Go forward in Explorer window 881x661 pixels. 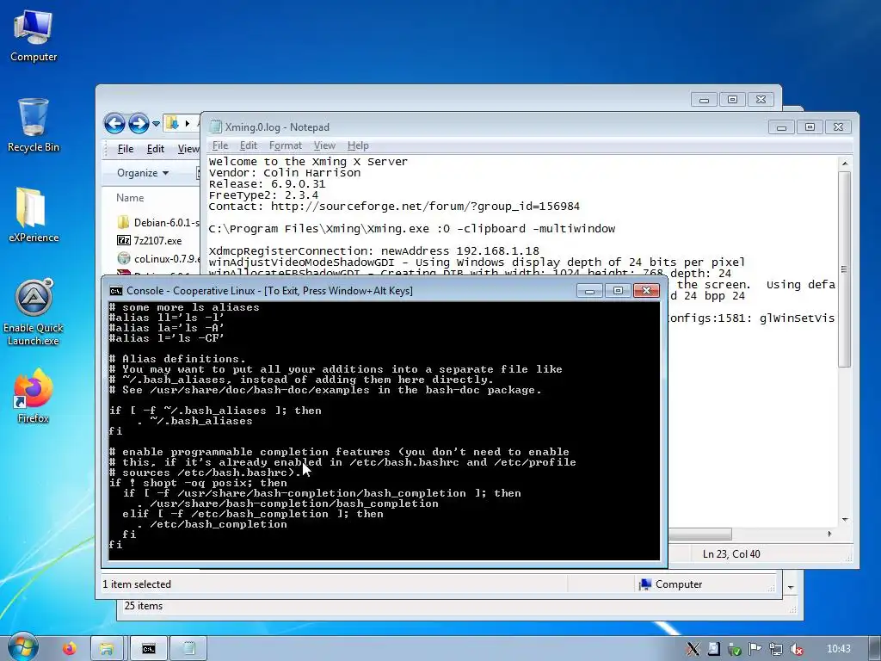click(139, 123)
